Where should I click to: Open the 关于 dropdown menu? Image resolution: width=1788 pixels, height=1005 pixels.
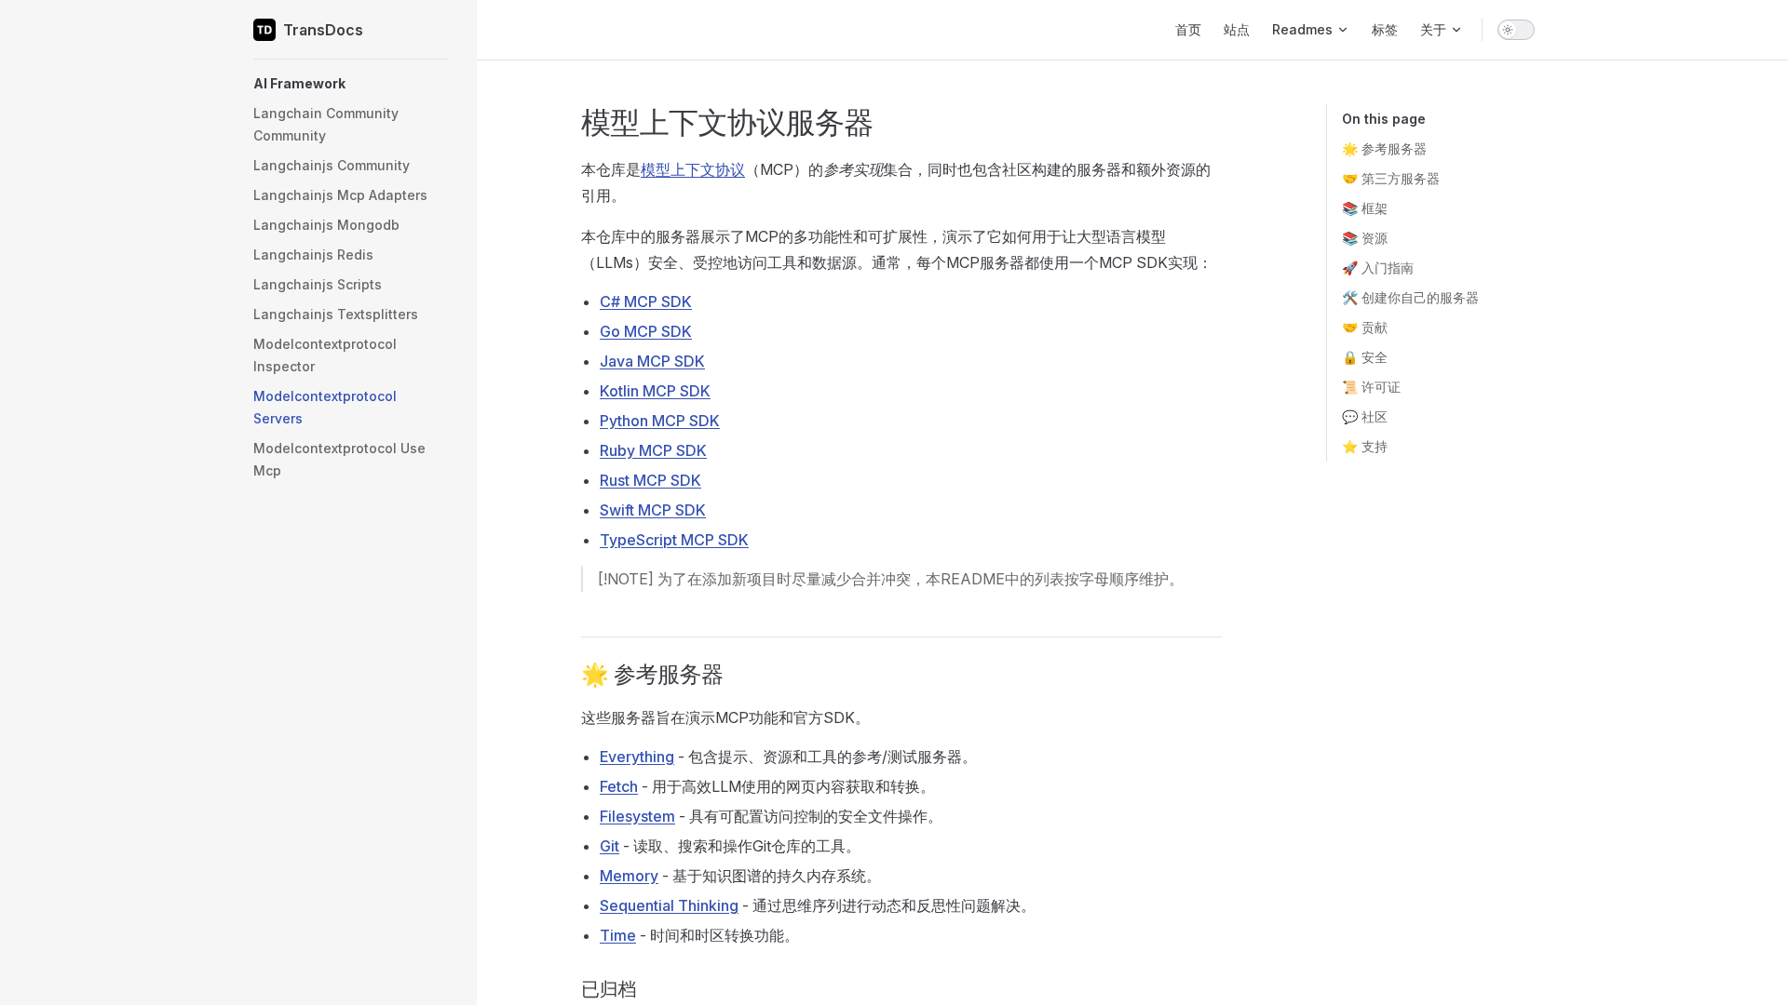pyautogui.click(x=1440, y=30)
